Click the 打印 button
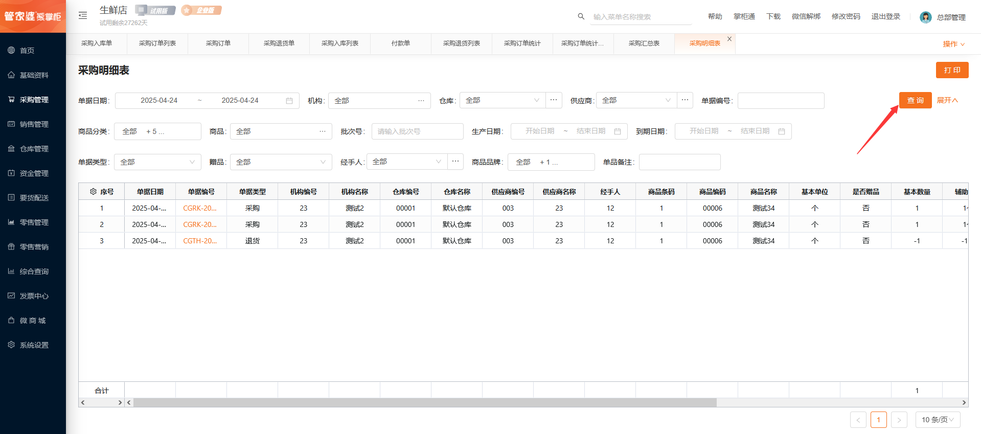Image resolution: width=981 pixels, height=434 pixels. (x=952, y=70)
